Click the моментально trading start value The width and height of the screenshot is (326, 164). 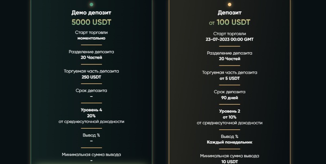click(91, 38)
